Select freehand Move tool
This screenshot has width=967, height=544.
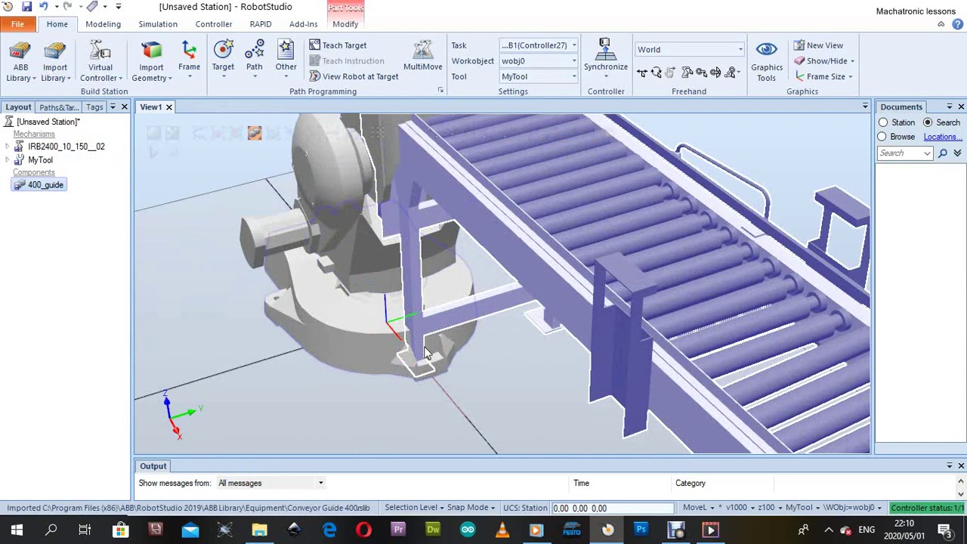pos(641,73)
